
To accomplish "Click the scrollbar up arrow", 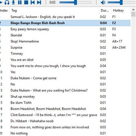I will [133, 10].
